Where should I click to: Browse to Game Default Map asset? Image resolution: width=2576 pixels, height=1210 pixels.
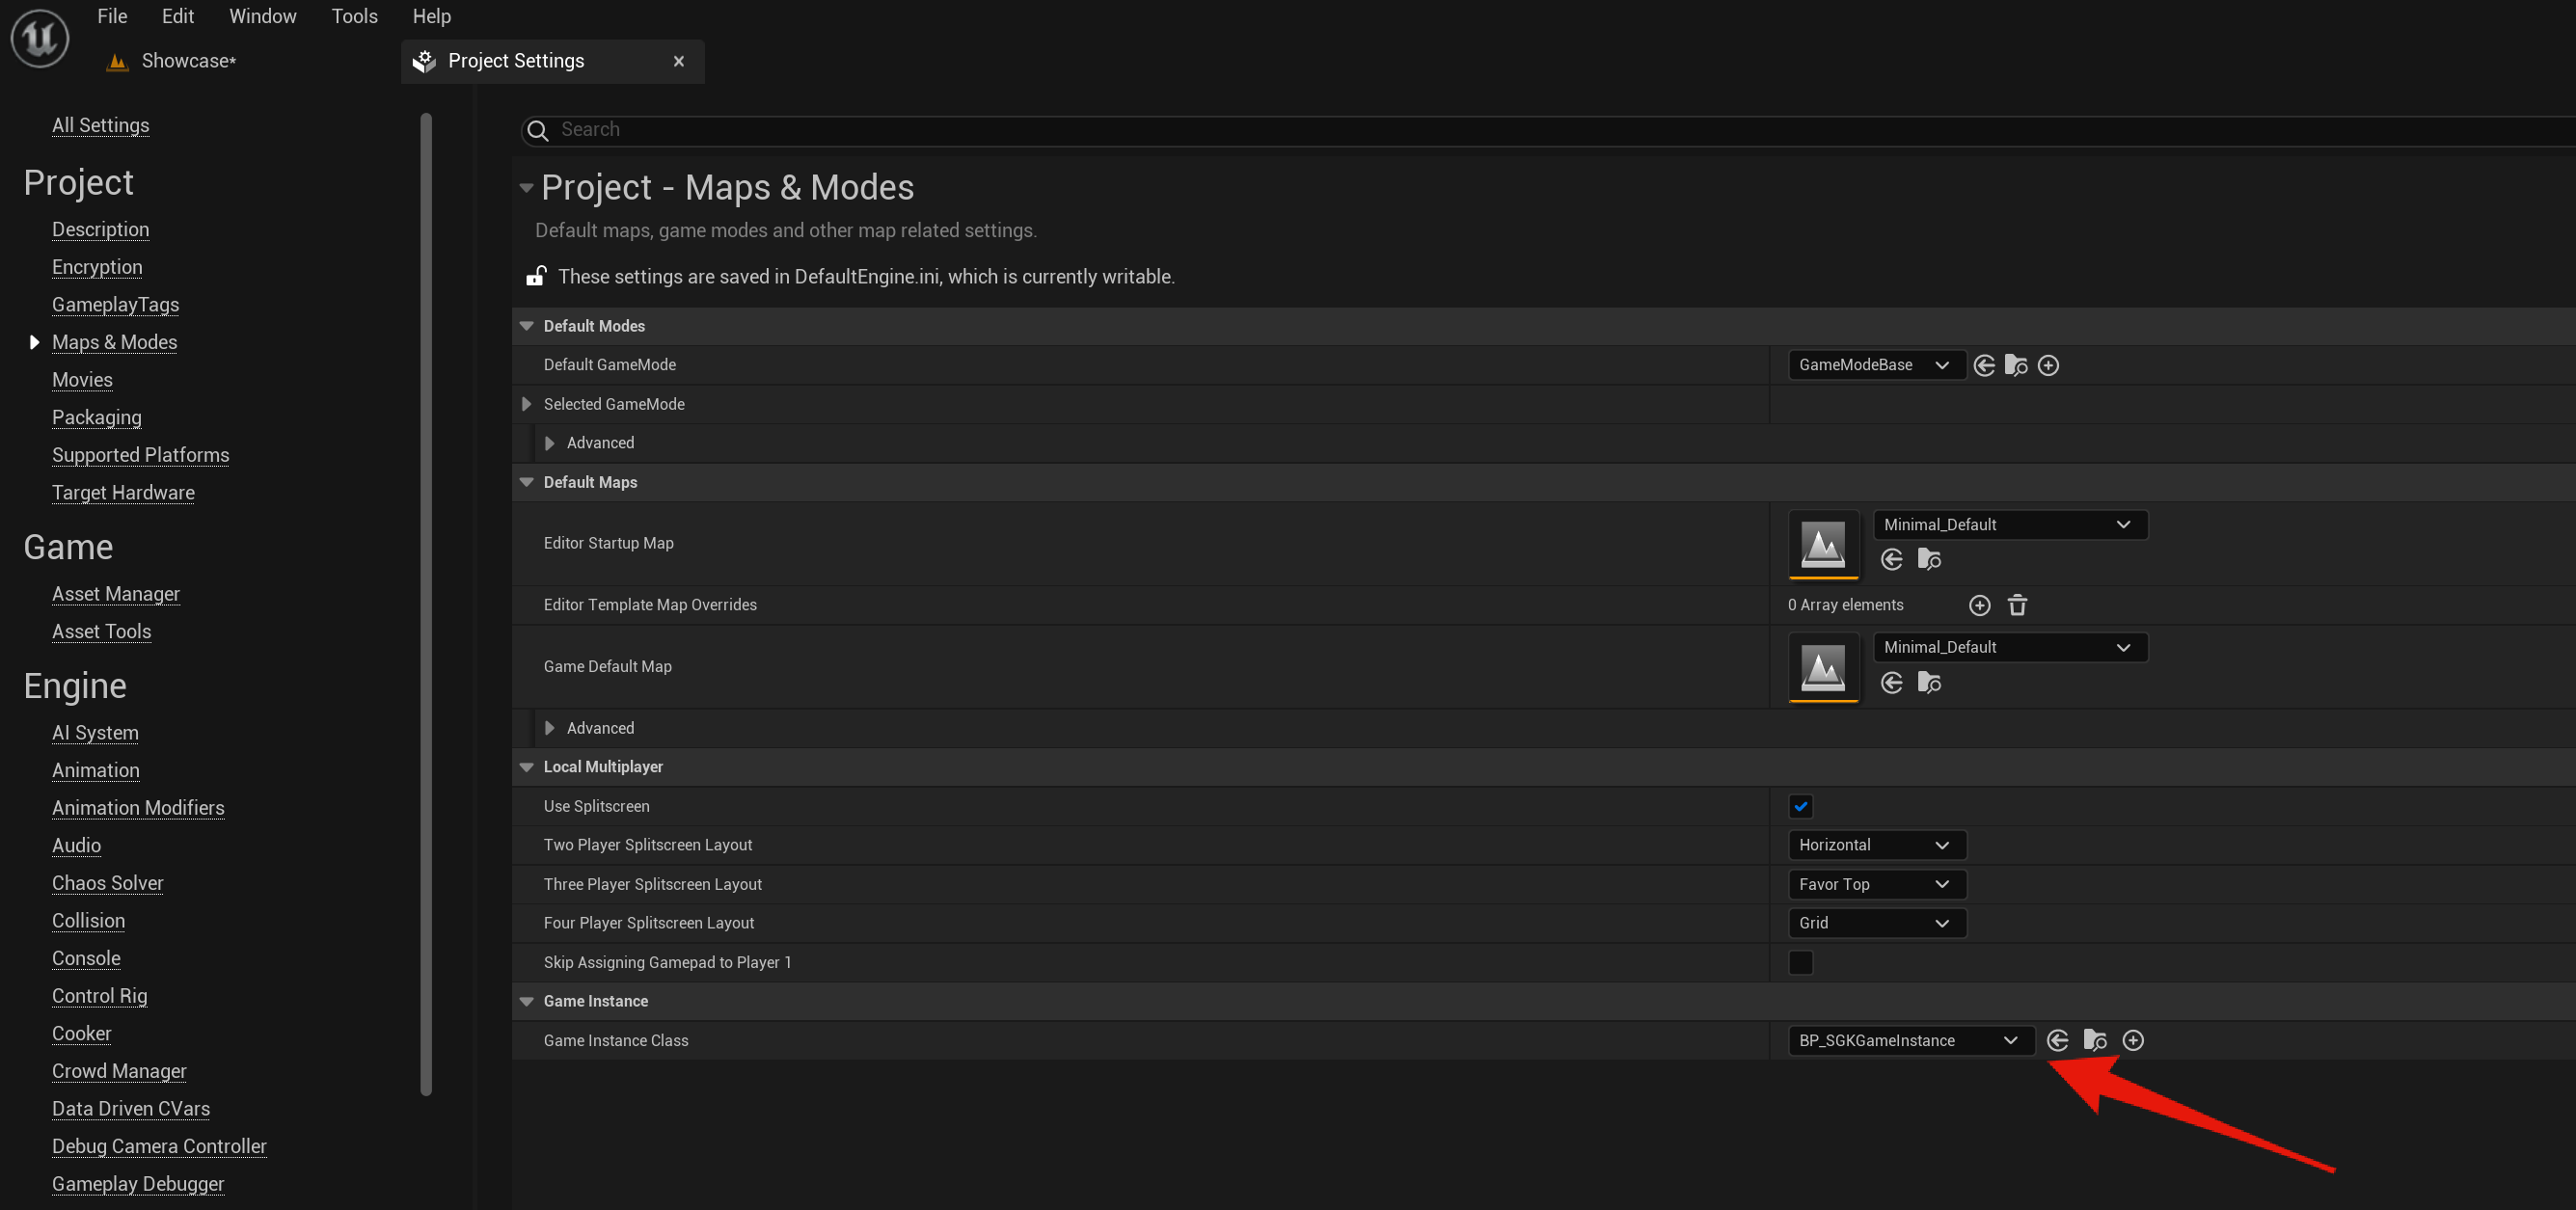tap(1929, 683)
